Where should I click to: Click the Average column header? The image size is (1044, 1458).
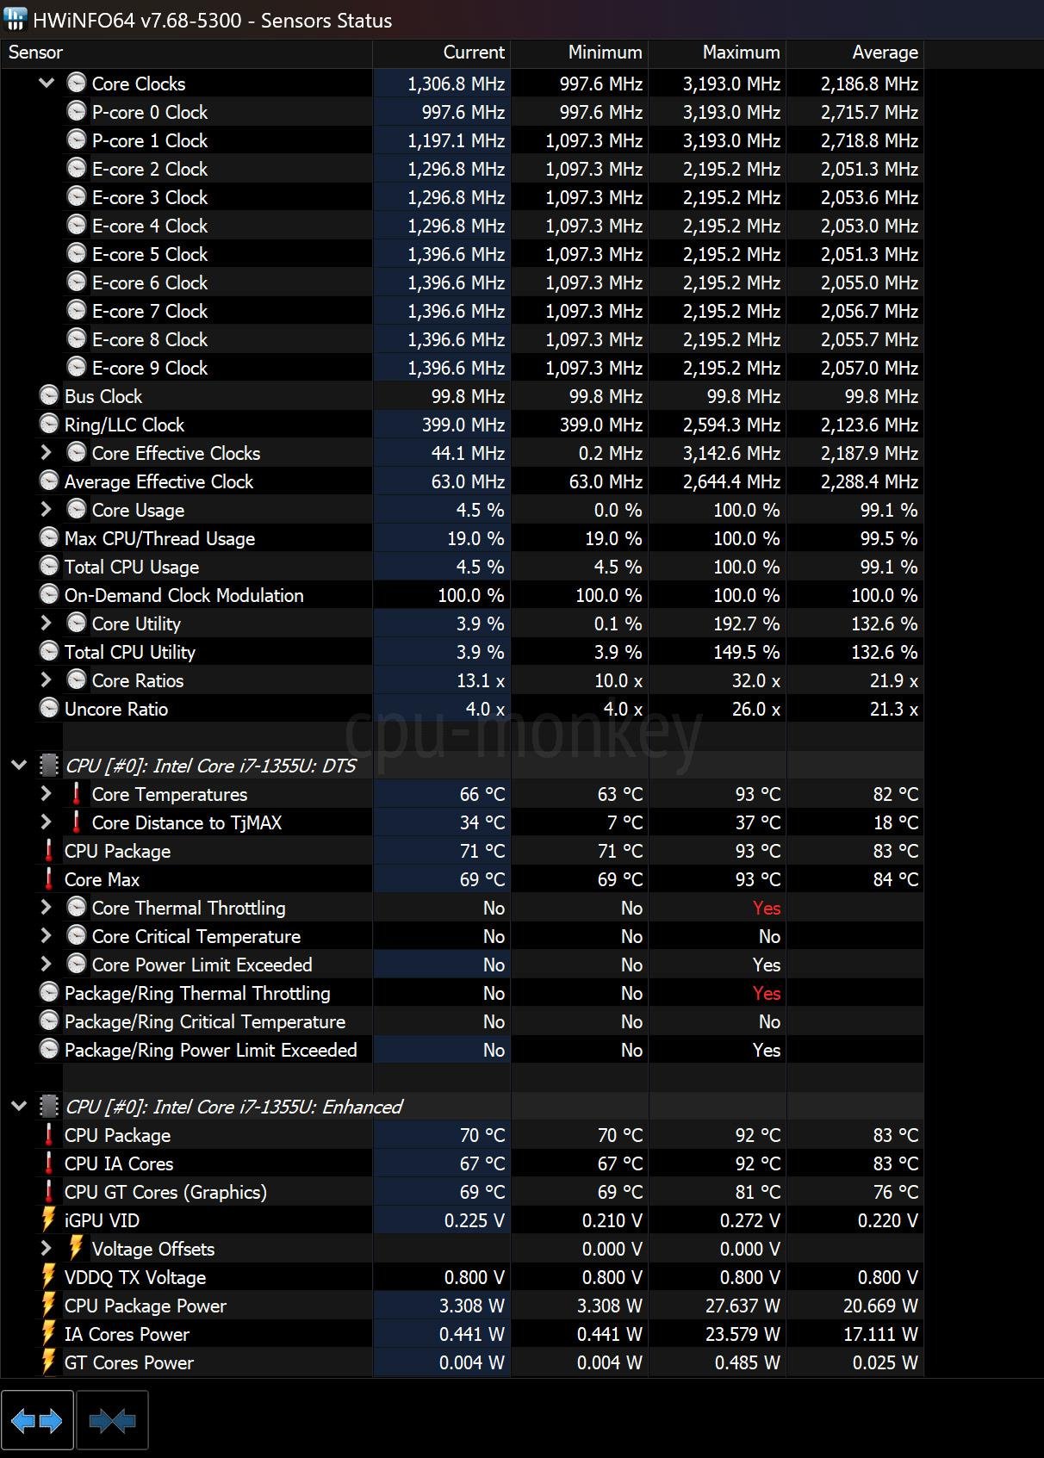point(855,53)
